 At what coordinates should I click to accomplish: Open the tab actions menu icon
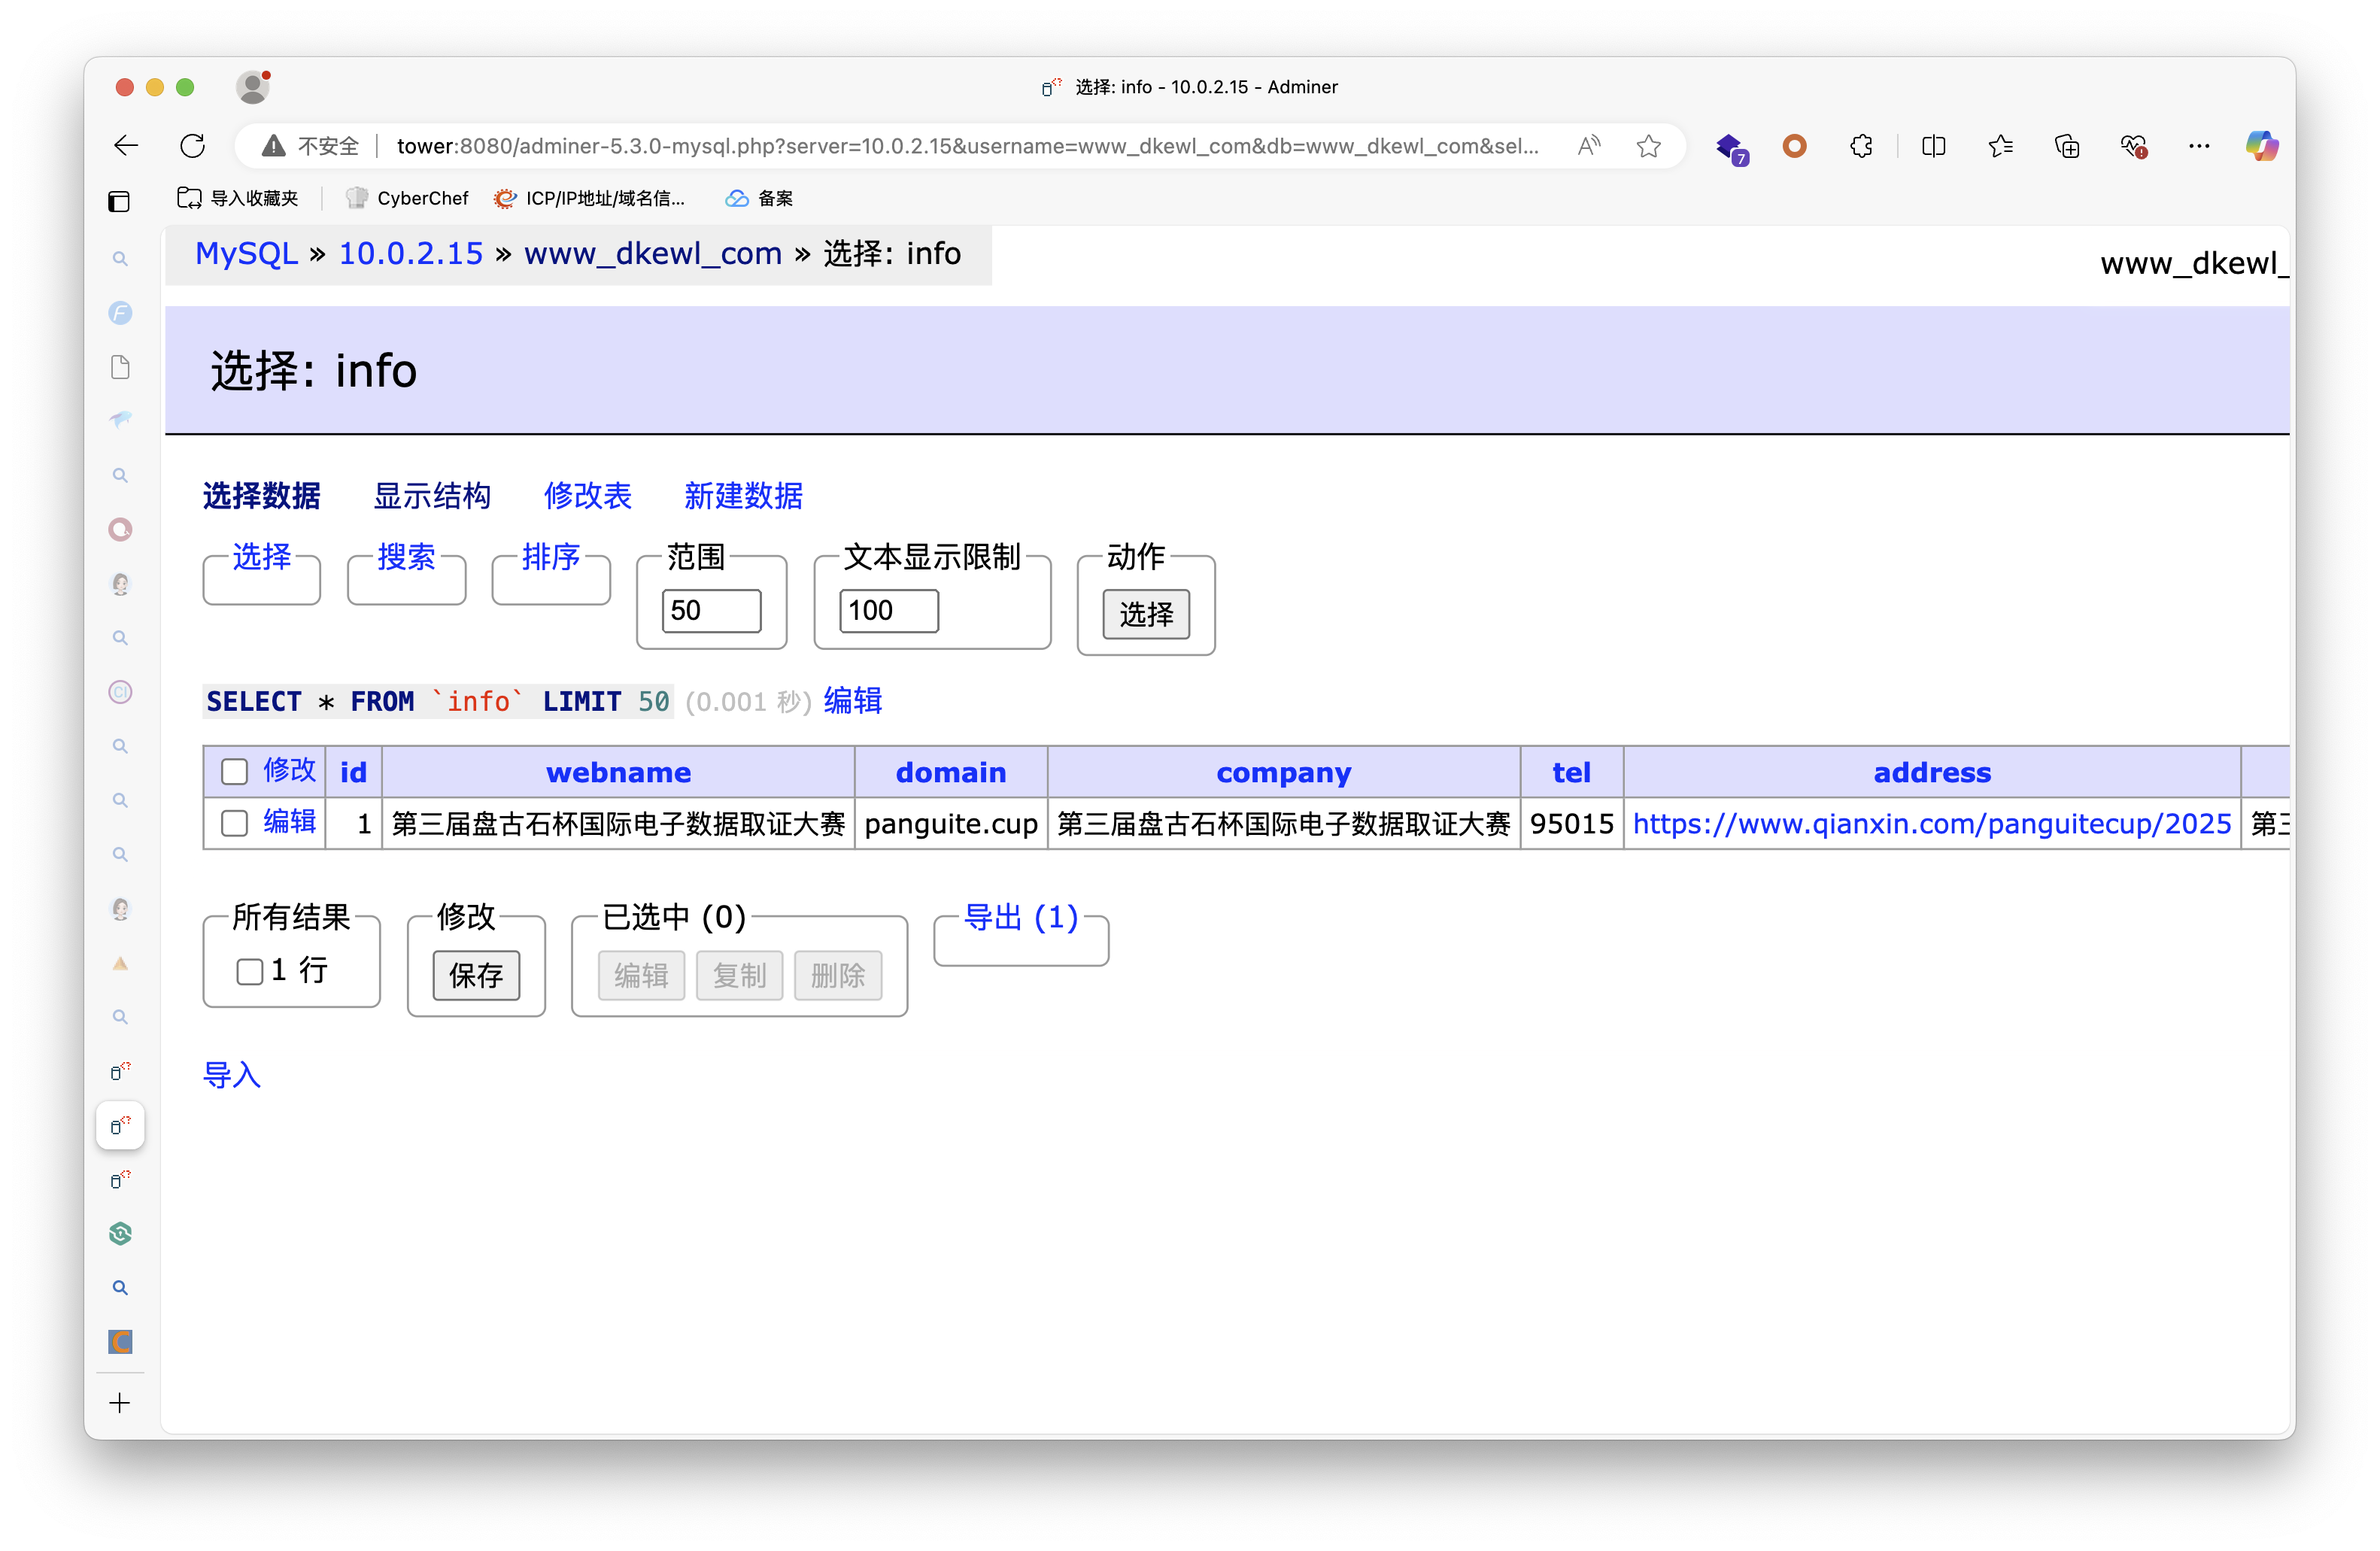tap(119, 201)
